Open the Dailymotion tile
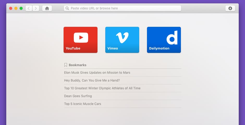Image resolution: width=245 pixels, height=125 pixels. coord(164,40)
